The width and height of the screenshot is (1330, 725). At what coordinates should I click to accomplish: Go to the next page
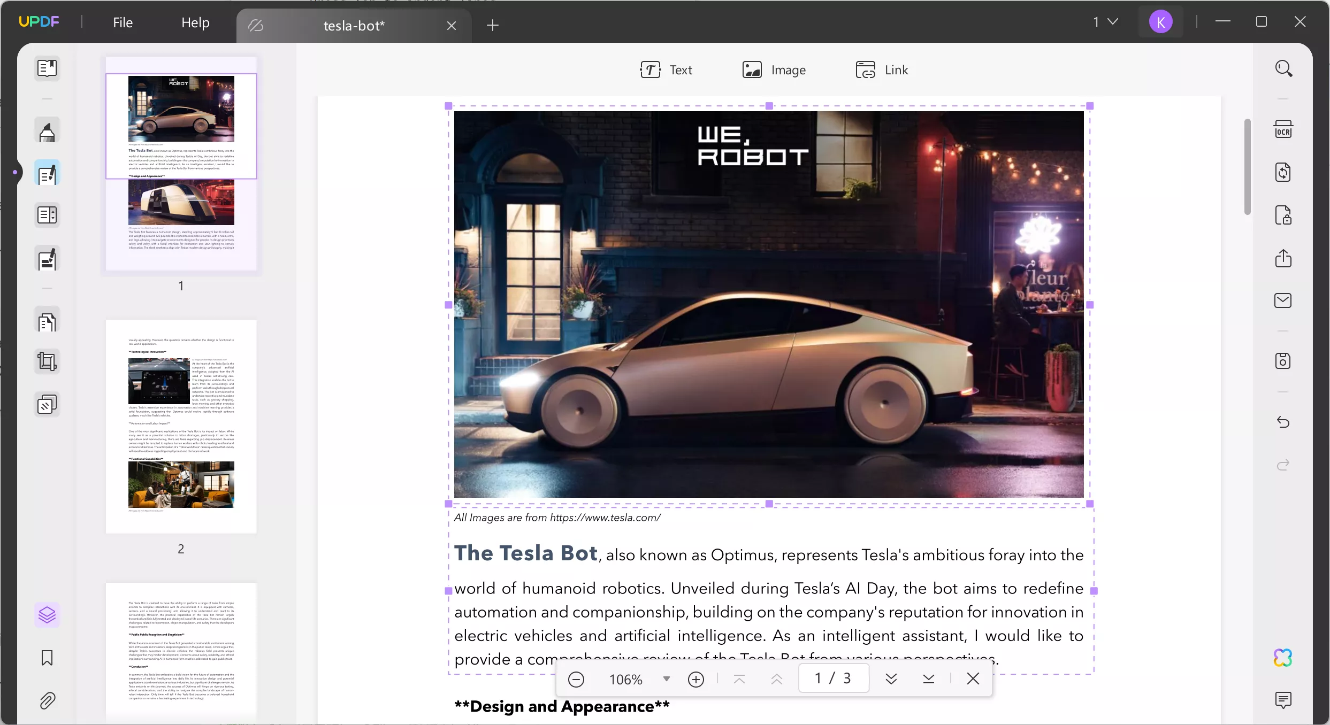pyautogui.click(x=891, y=679)
